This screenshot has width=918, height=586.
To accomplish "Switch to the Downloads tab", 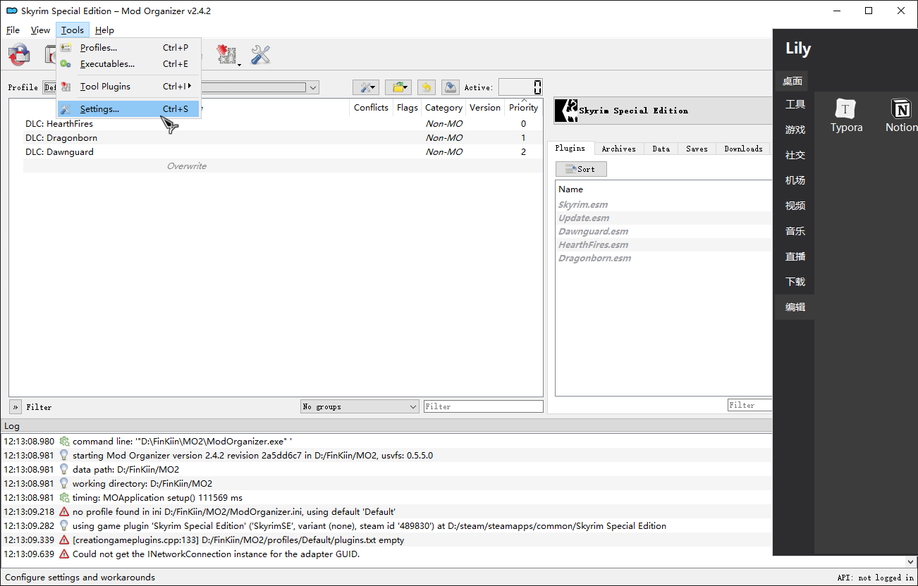I will click(x=743, y=149).
